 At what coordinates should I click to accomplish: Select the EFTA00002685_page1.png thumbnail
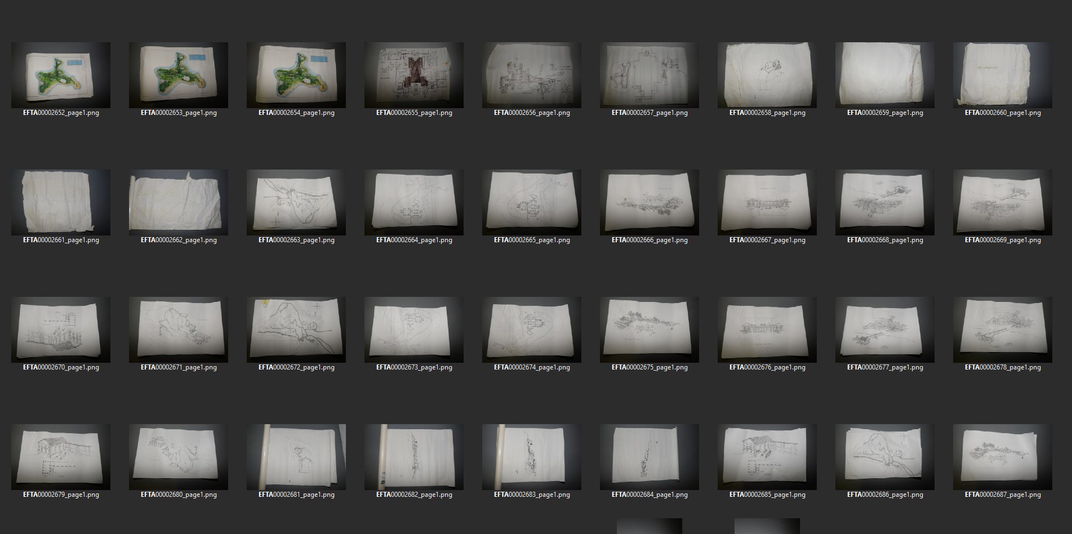[767, 457]
